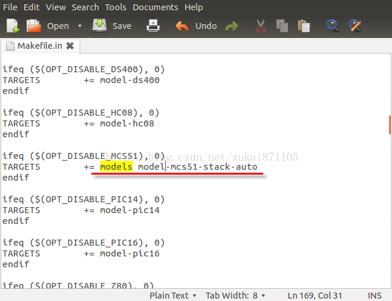The height and width of the screenshot is (301, 392).
Task: Click the text model-ds400
Action: tap(130, 80)
